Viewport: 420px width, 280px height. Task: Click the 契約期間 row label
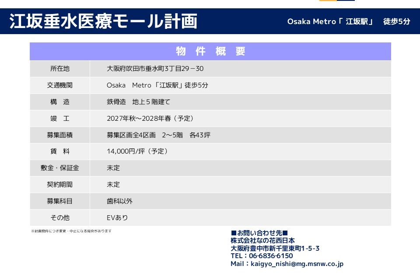tap(60, 185)
